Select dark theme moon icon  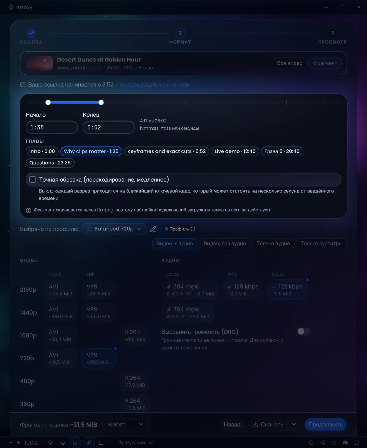pos(75,443)
